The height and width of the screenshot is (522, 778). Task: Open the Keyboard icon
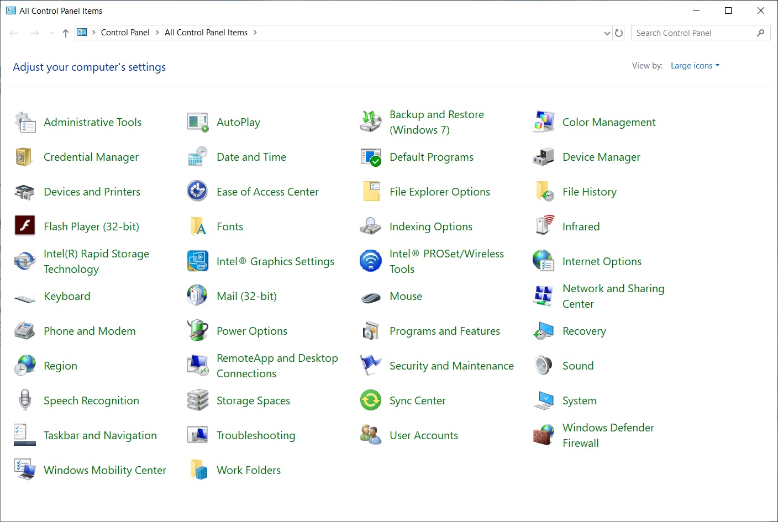point(25,299)
